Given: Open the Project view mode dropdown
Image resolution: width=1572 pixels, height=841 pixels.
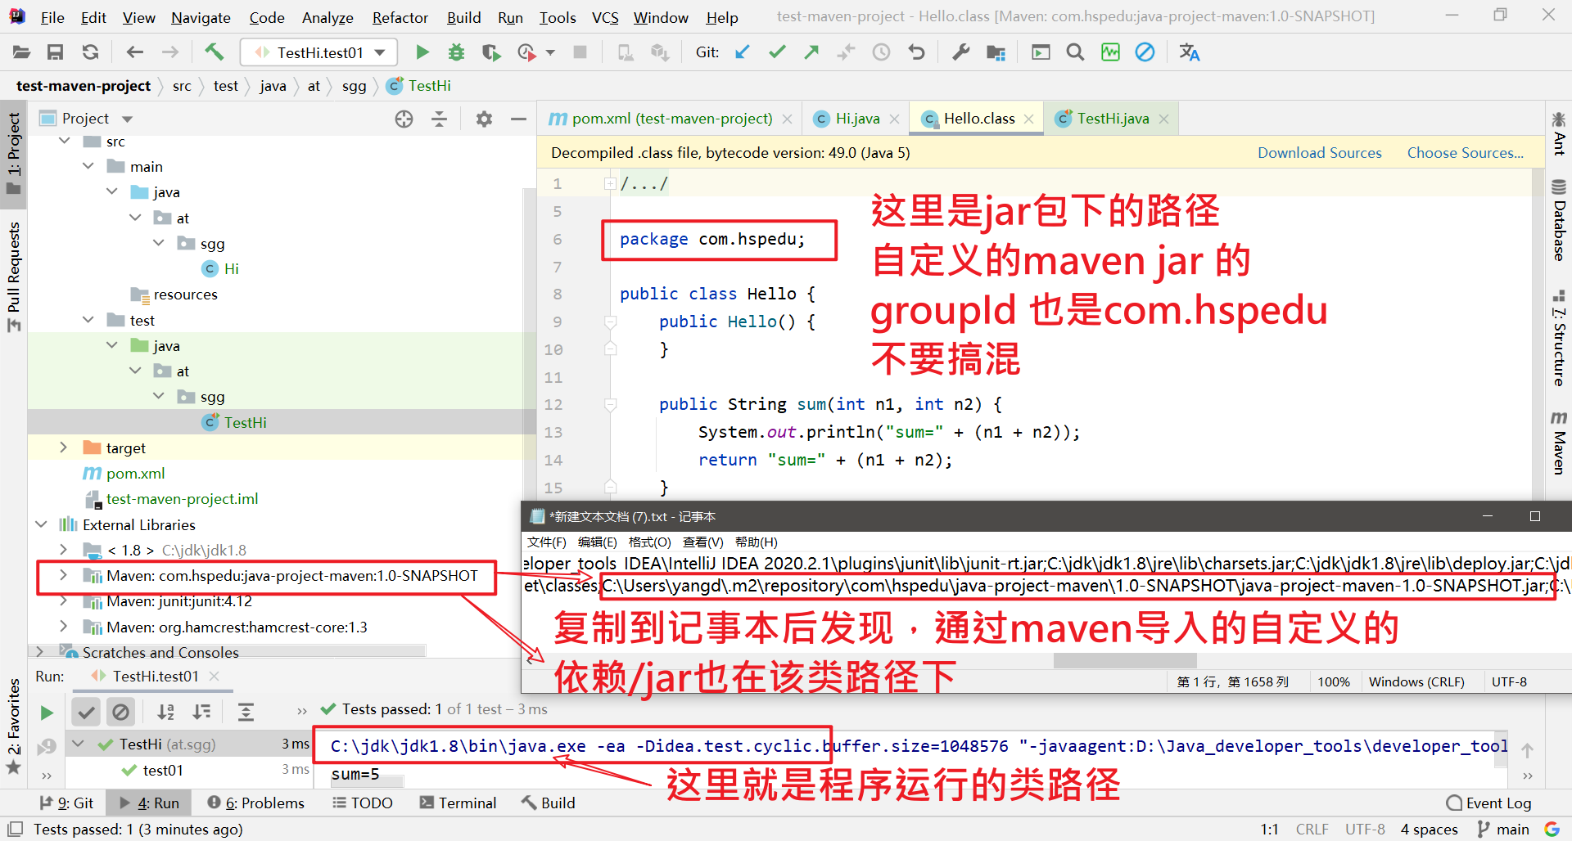Looking at the screenshot, I should coord(128,119).
